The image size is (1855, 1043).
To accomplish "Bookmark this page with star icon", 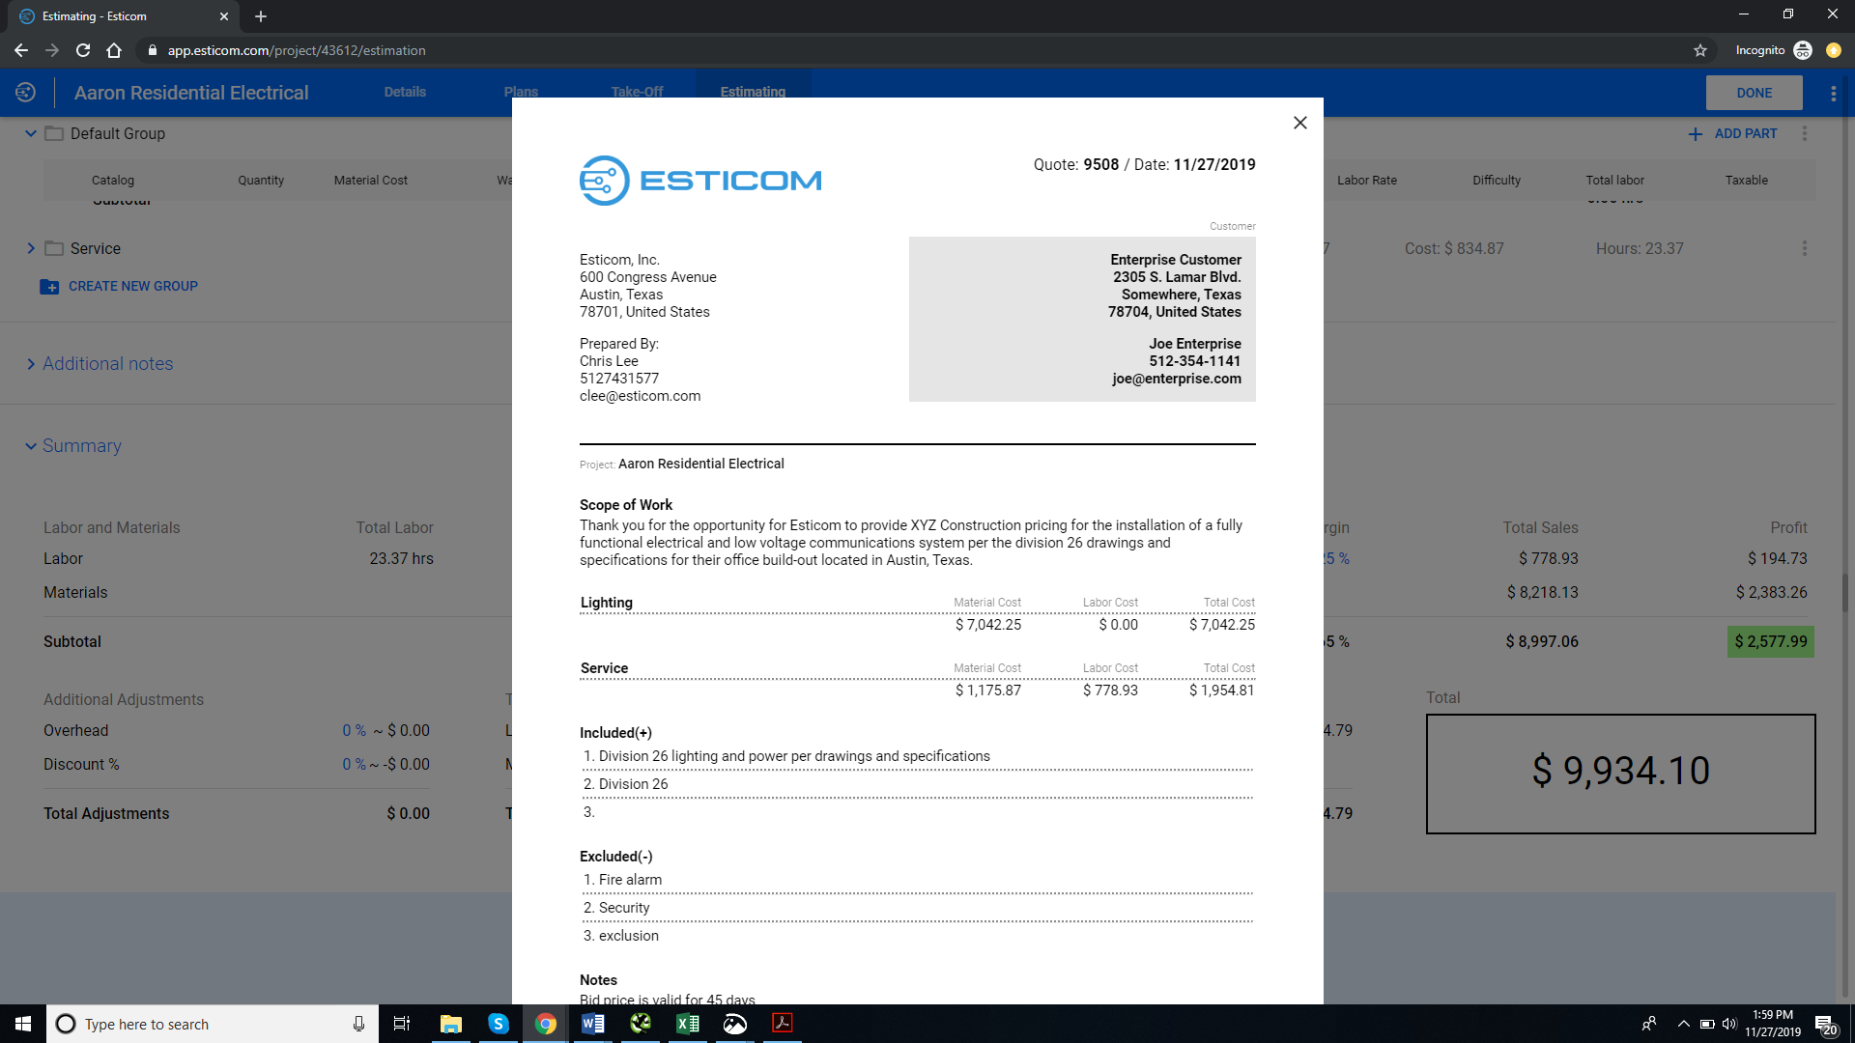I will [x=1699, y=50].
